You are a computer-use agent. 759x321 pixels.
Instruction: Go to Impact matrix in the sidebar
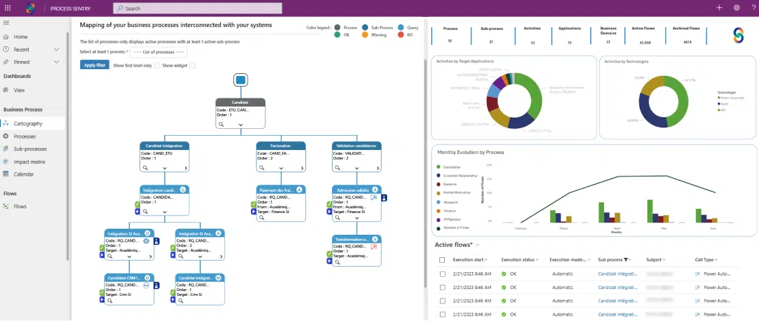click(x=29, y=162)
